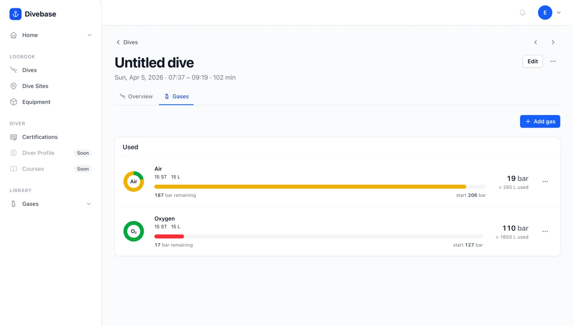Click '187 bar remaining' text
Viewport: 573px width, 326px height.
pos(175,195)
